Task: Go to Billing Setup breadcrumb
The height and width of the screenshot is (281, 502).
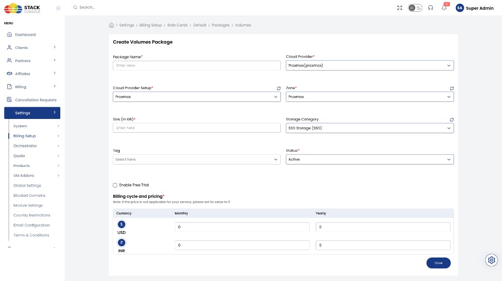Action: tap(151, 25)
